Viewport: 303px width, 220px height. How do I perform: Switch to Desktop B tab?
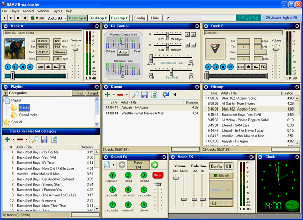pyautogui.click(x=98, y=18)
